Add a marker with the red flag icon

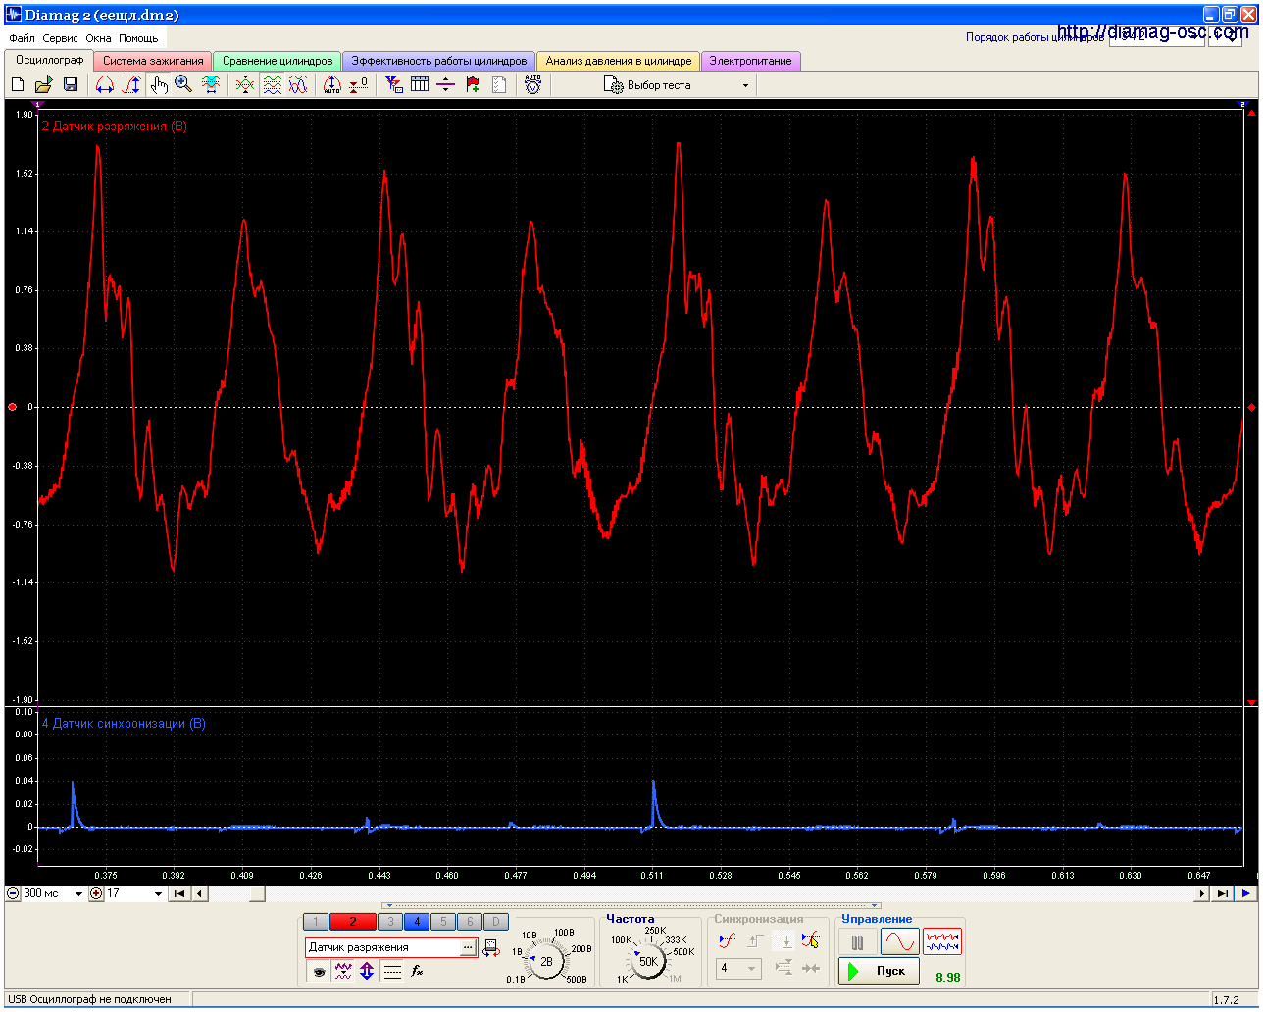[x=473, y=85]
